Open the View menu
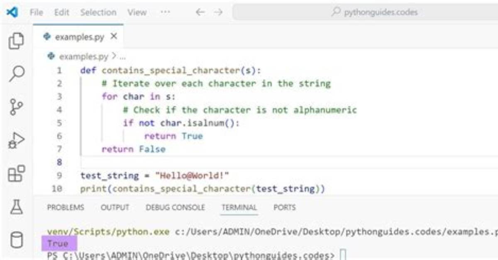Image resolution: width=498 pixels, height=260 pixels. point(137,12)
